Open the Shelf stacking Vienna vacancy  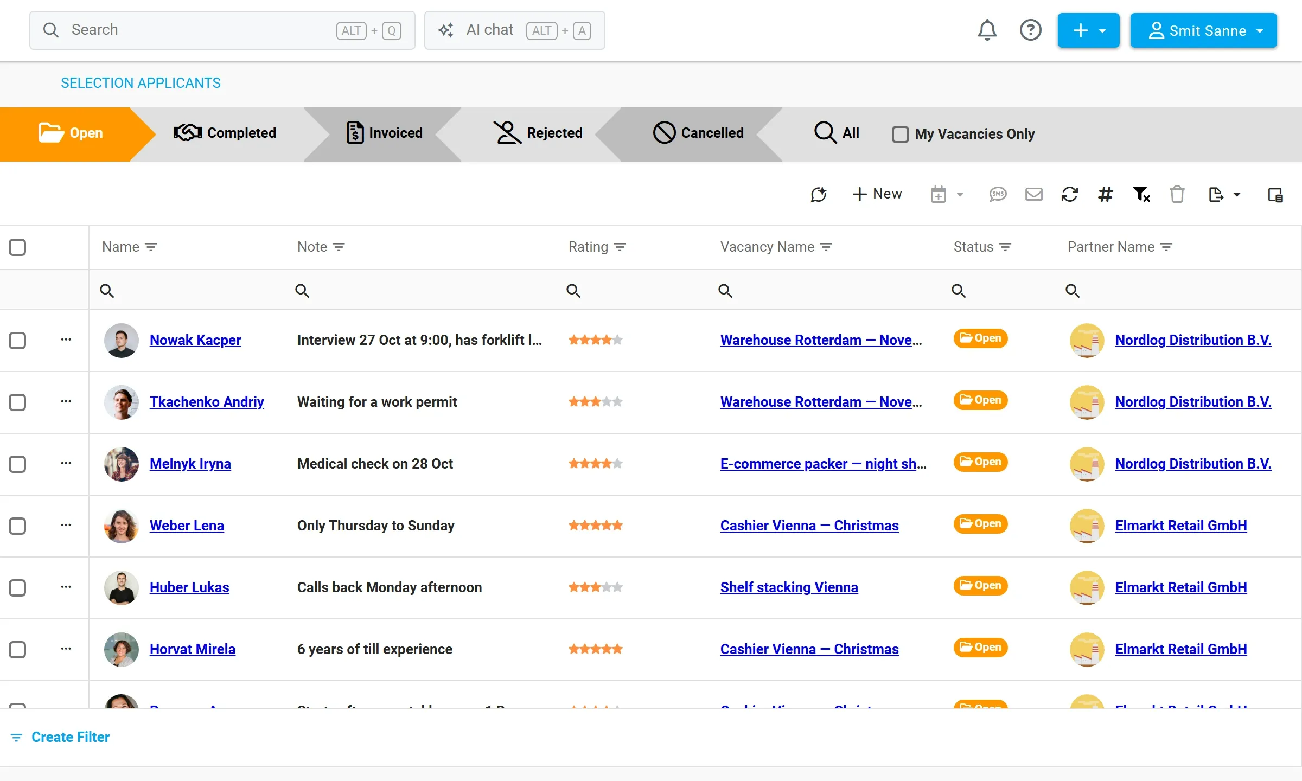[789, 587]
